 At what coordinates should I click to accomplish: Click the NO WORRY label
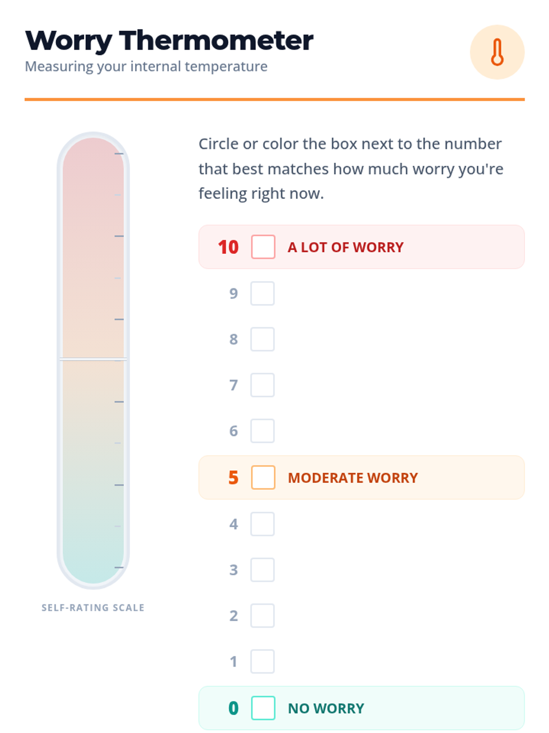coord(326,708)
